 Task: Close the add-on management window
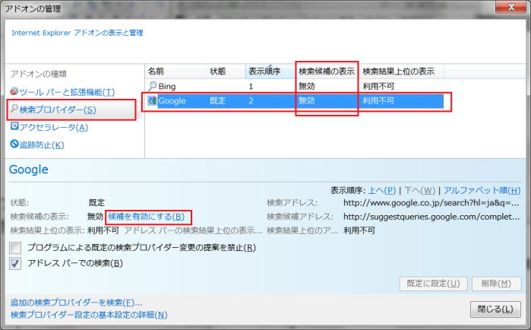(x=511, y=6)
